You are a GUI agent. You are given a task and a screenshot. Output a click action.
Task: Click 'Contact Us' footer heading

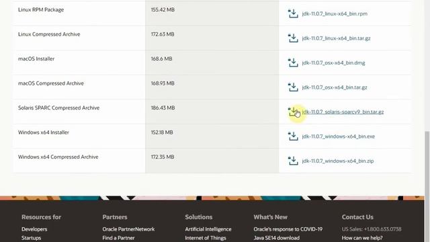(x=357, y=217)
